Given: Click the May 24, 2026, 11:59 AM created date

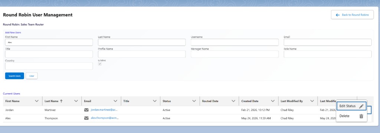Looking at the screenshot, I should [256, 118].
